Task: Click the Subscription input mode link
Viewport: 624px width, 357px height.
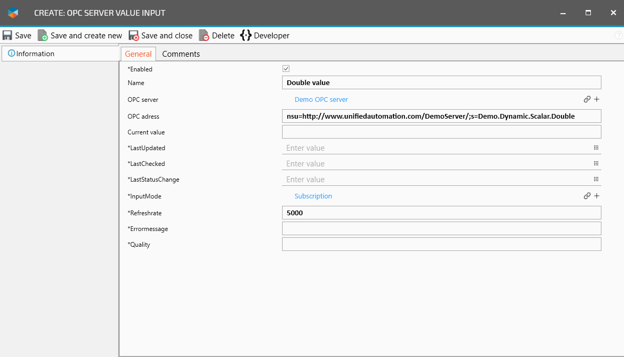Action: click(x=313, y=196)
